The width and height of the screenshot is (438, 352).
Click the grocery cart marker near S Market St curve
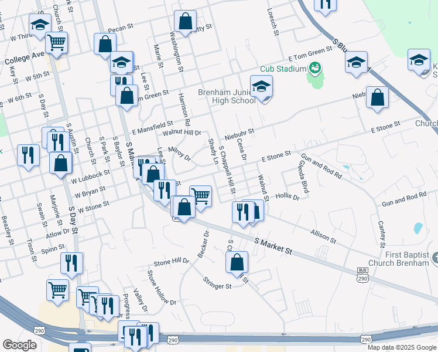tap(201, 198)
